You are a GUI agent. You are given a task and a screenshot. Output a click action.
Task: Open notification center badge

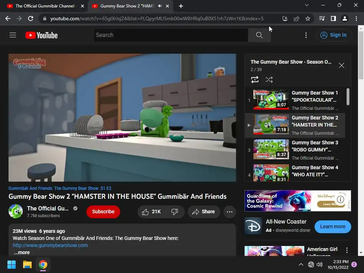[x=354, y=264]
